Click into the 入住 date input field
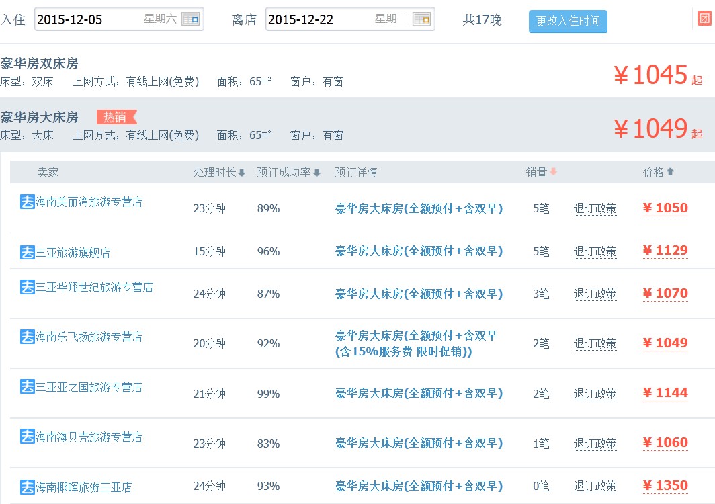 pyautogui.click(x=87, y=19)
